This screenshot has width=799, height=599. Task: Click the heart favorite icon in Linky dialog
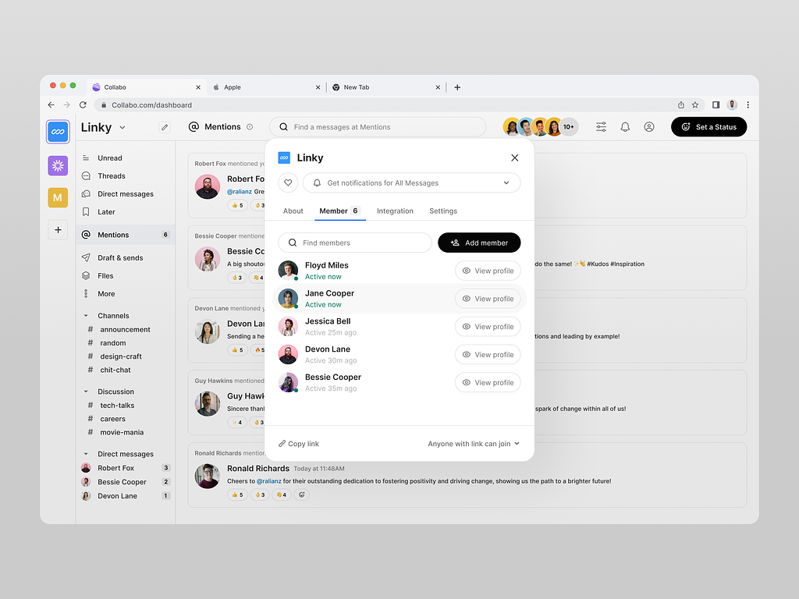coord(288,183)
